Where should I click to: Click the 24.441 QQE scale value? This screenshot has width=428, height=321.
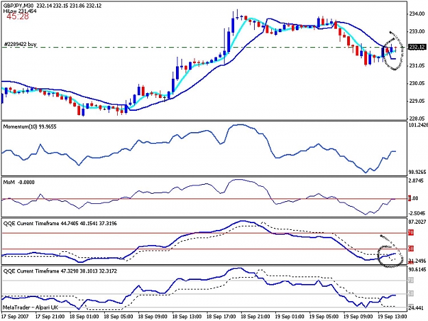tap(416, 308)
